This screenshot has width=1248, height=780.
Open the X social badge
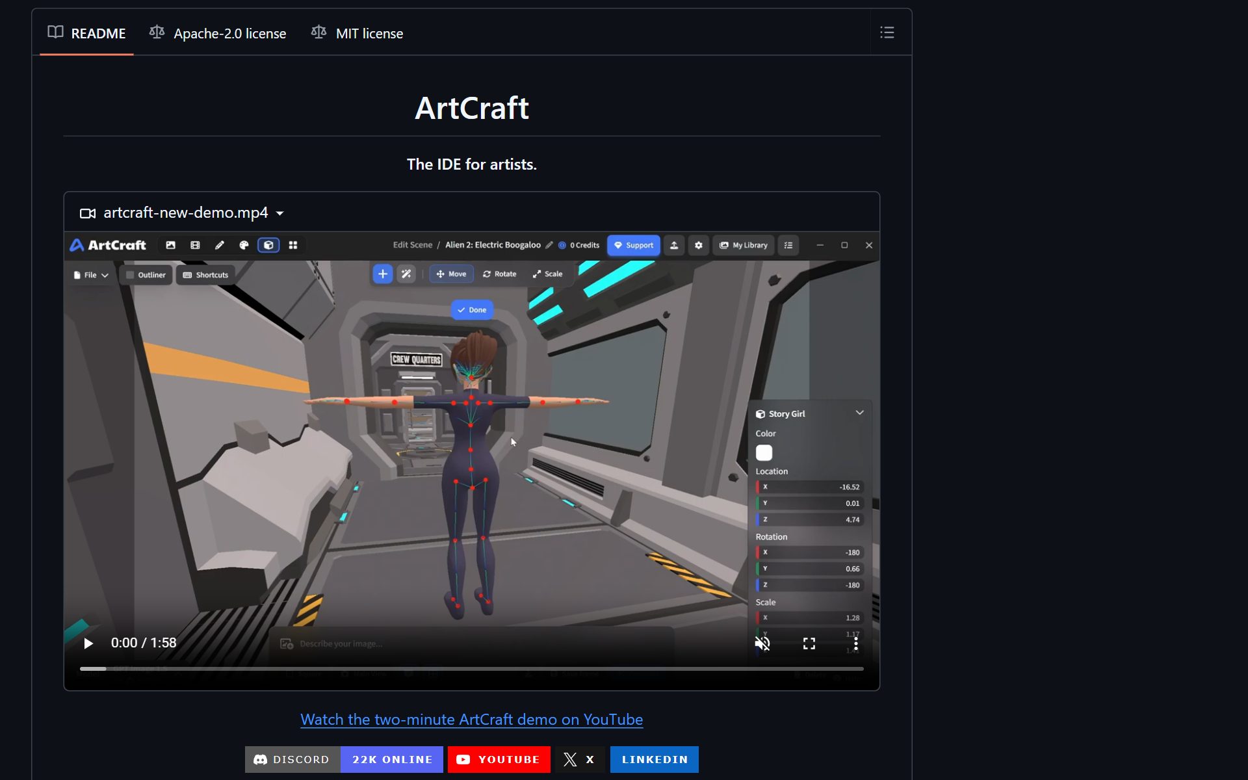(x=579, y=759)
